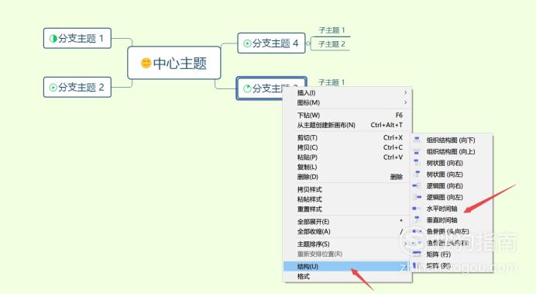Choose the 组织结构图 (向下) structure icon
The height and width of the screenshot is (294, 536).
[417, 140]
